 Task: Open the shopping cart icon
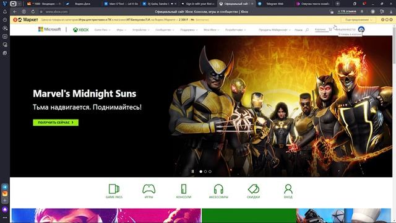click(330, 30)
